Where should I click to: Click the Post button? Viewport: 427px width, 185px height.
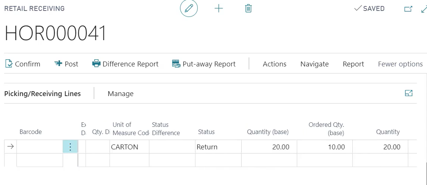(66, 64)
